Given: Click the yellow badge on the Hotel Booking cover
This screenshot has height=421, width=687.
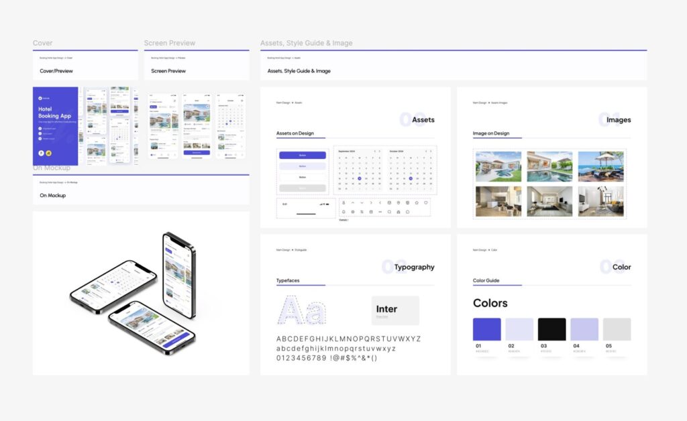Looking at the screenshot, I should pos(48,154).
